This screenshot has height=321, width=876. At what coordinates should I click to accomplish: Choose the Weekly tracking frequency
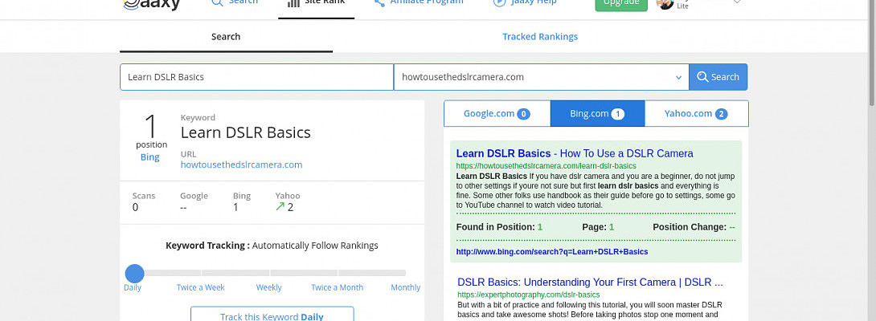268,287
